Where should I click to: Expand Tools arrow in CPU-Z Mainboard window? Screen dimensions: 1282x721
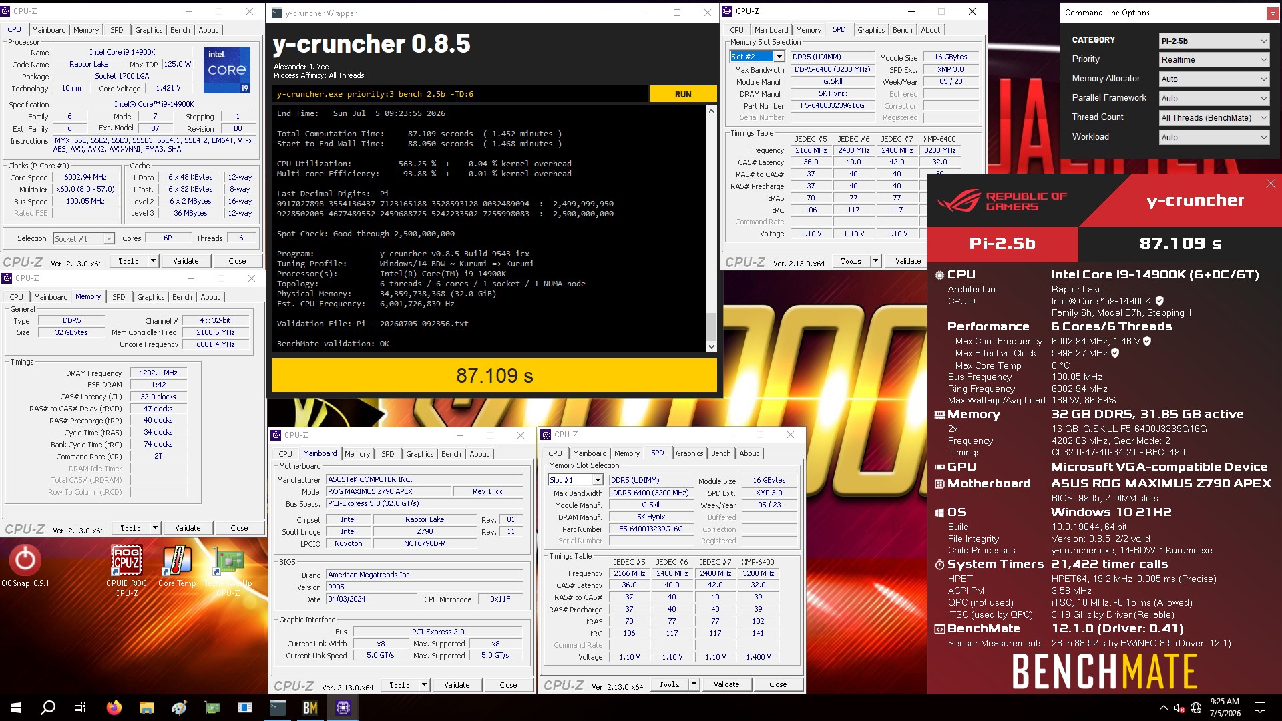tap(423, 685)
